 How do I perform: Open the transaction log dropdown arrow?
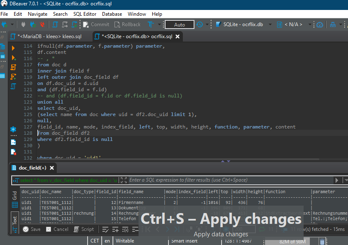[207, 24]
